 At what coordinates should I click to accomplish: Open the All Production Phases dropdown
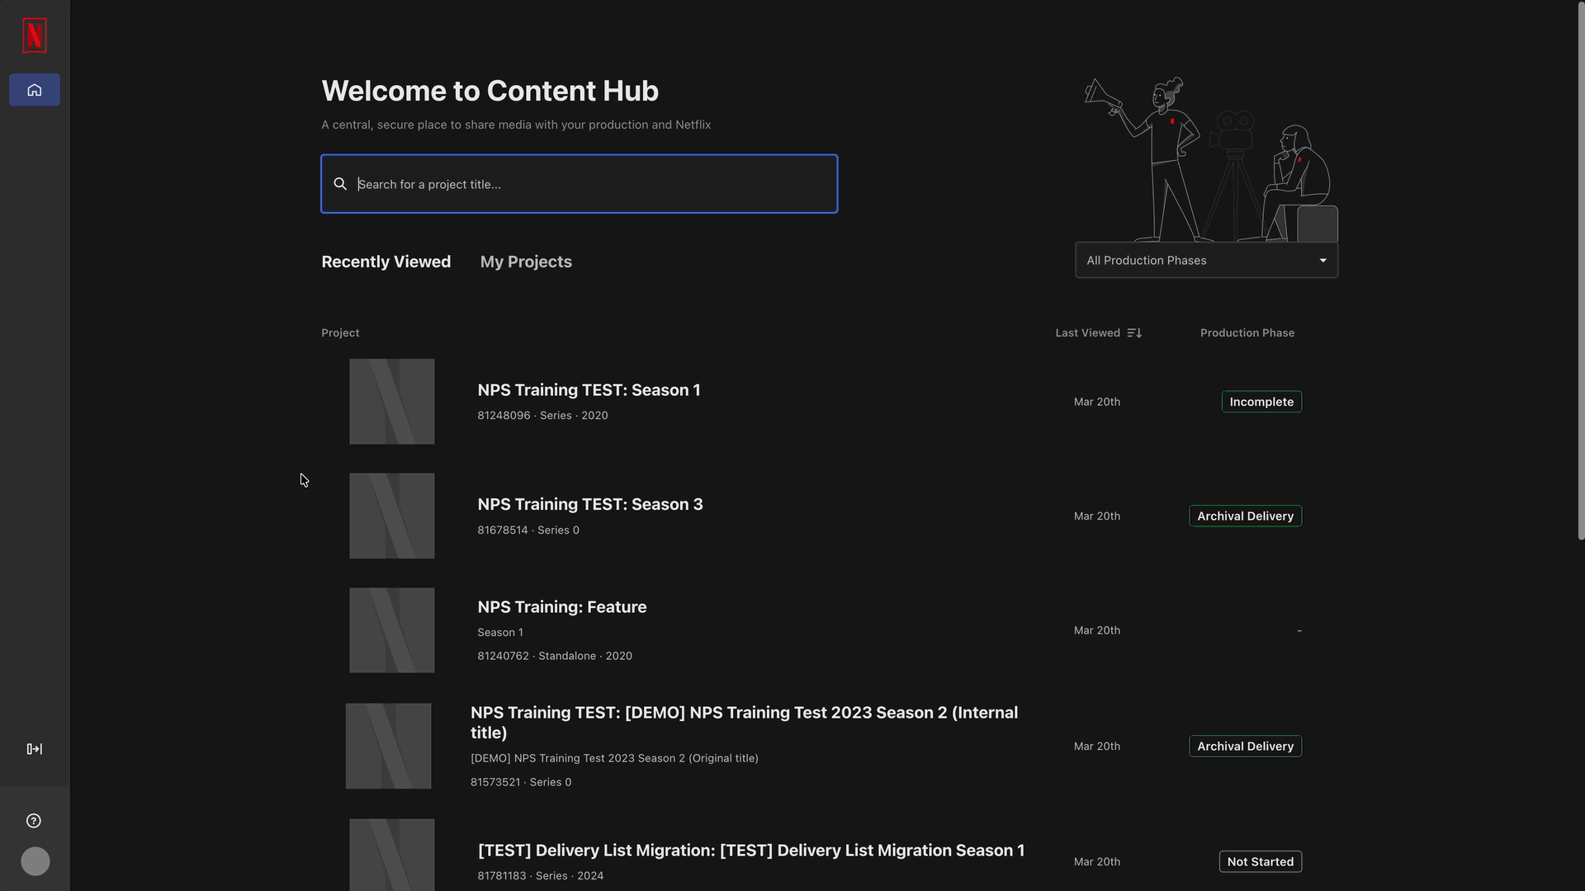(1197, 261)
